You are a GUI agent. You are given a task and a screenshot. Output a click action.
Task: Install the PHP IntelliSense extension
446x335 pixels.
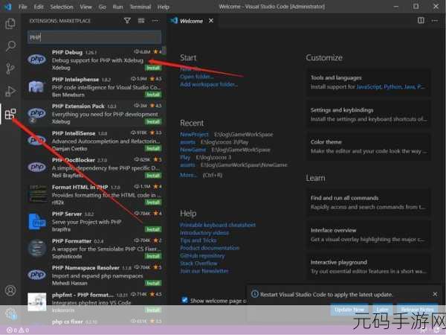[x=153, y=148]
